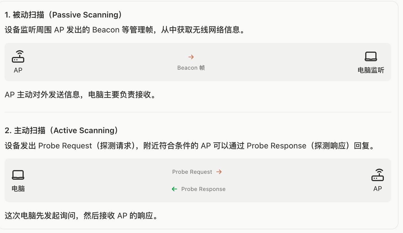The image size is (403, 233).
Task: Click the 电脑 label under the laptop
Action: click(x=18, y=189)
